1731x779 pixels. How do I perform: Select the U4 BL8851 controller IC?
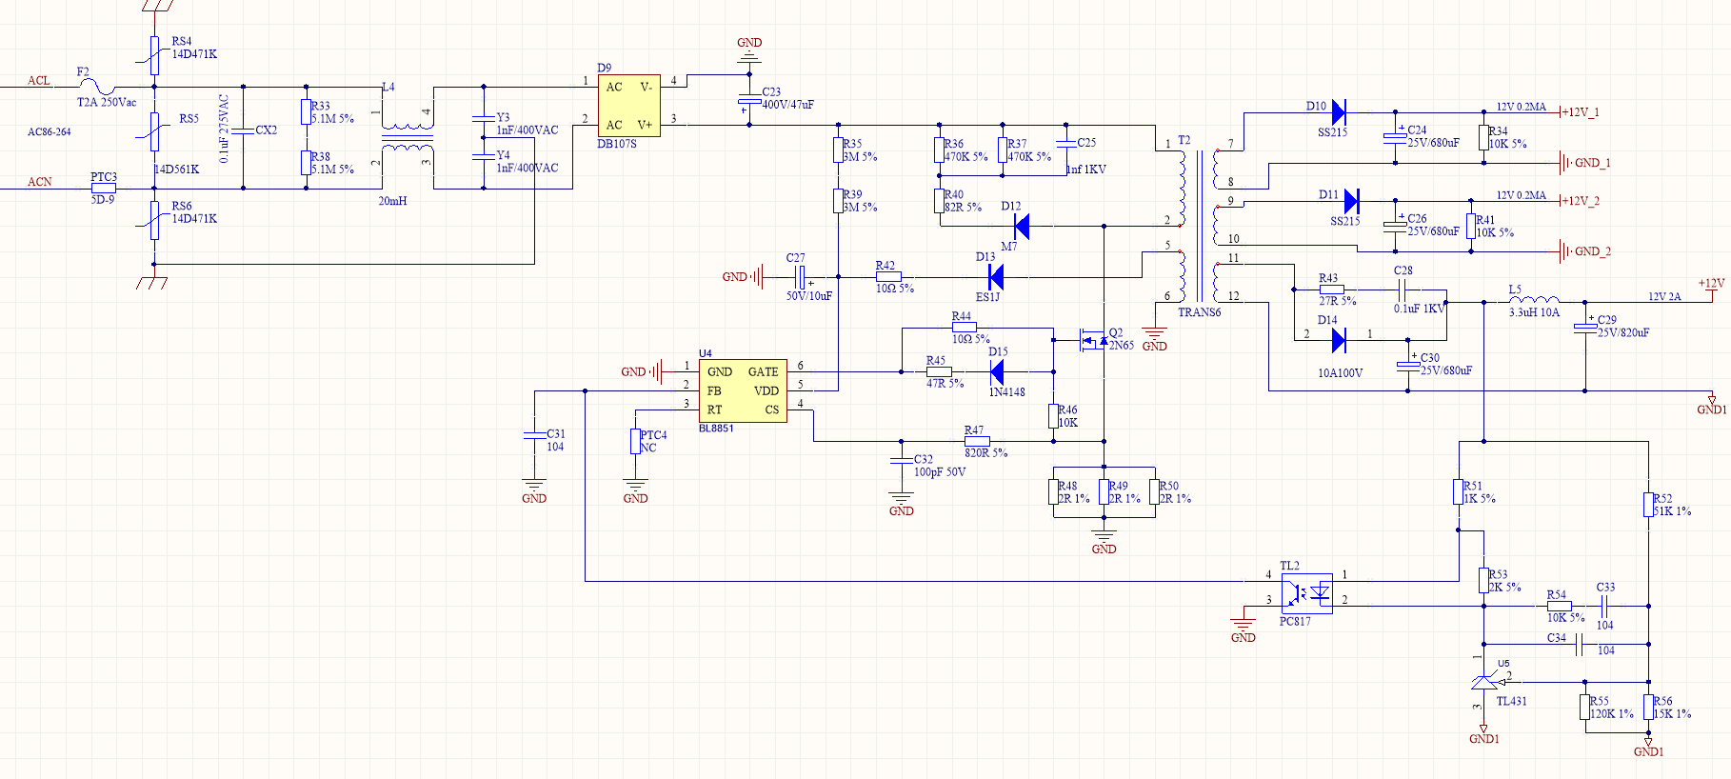(x=743, y=390)
